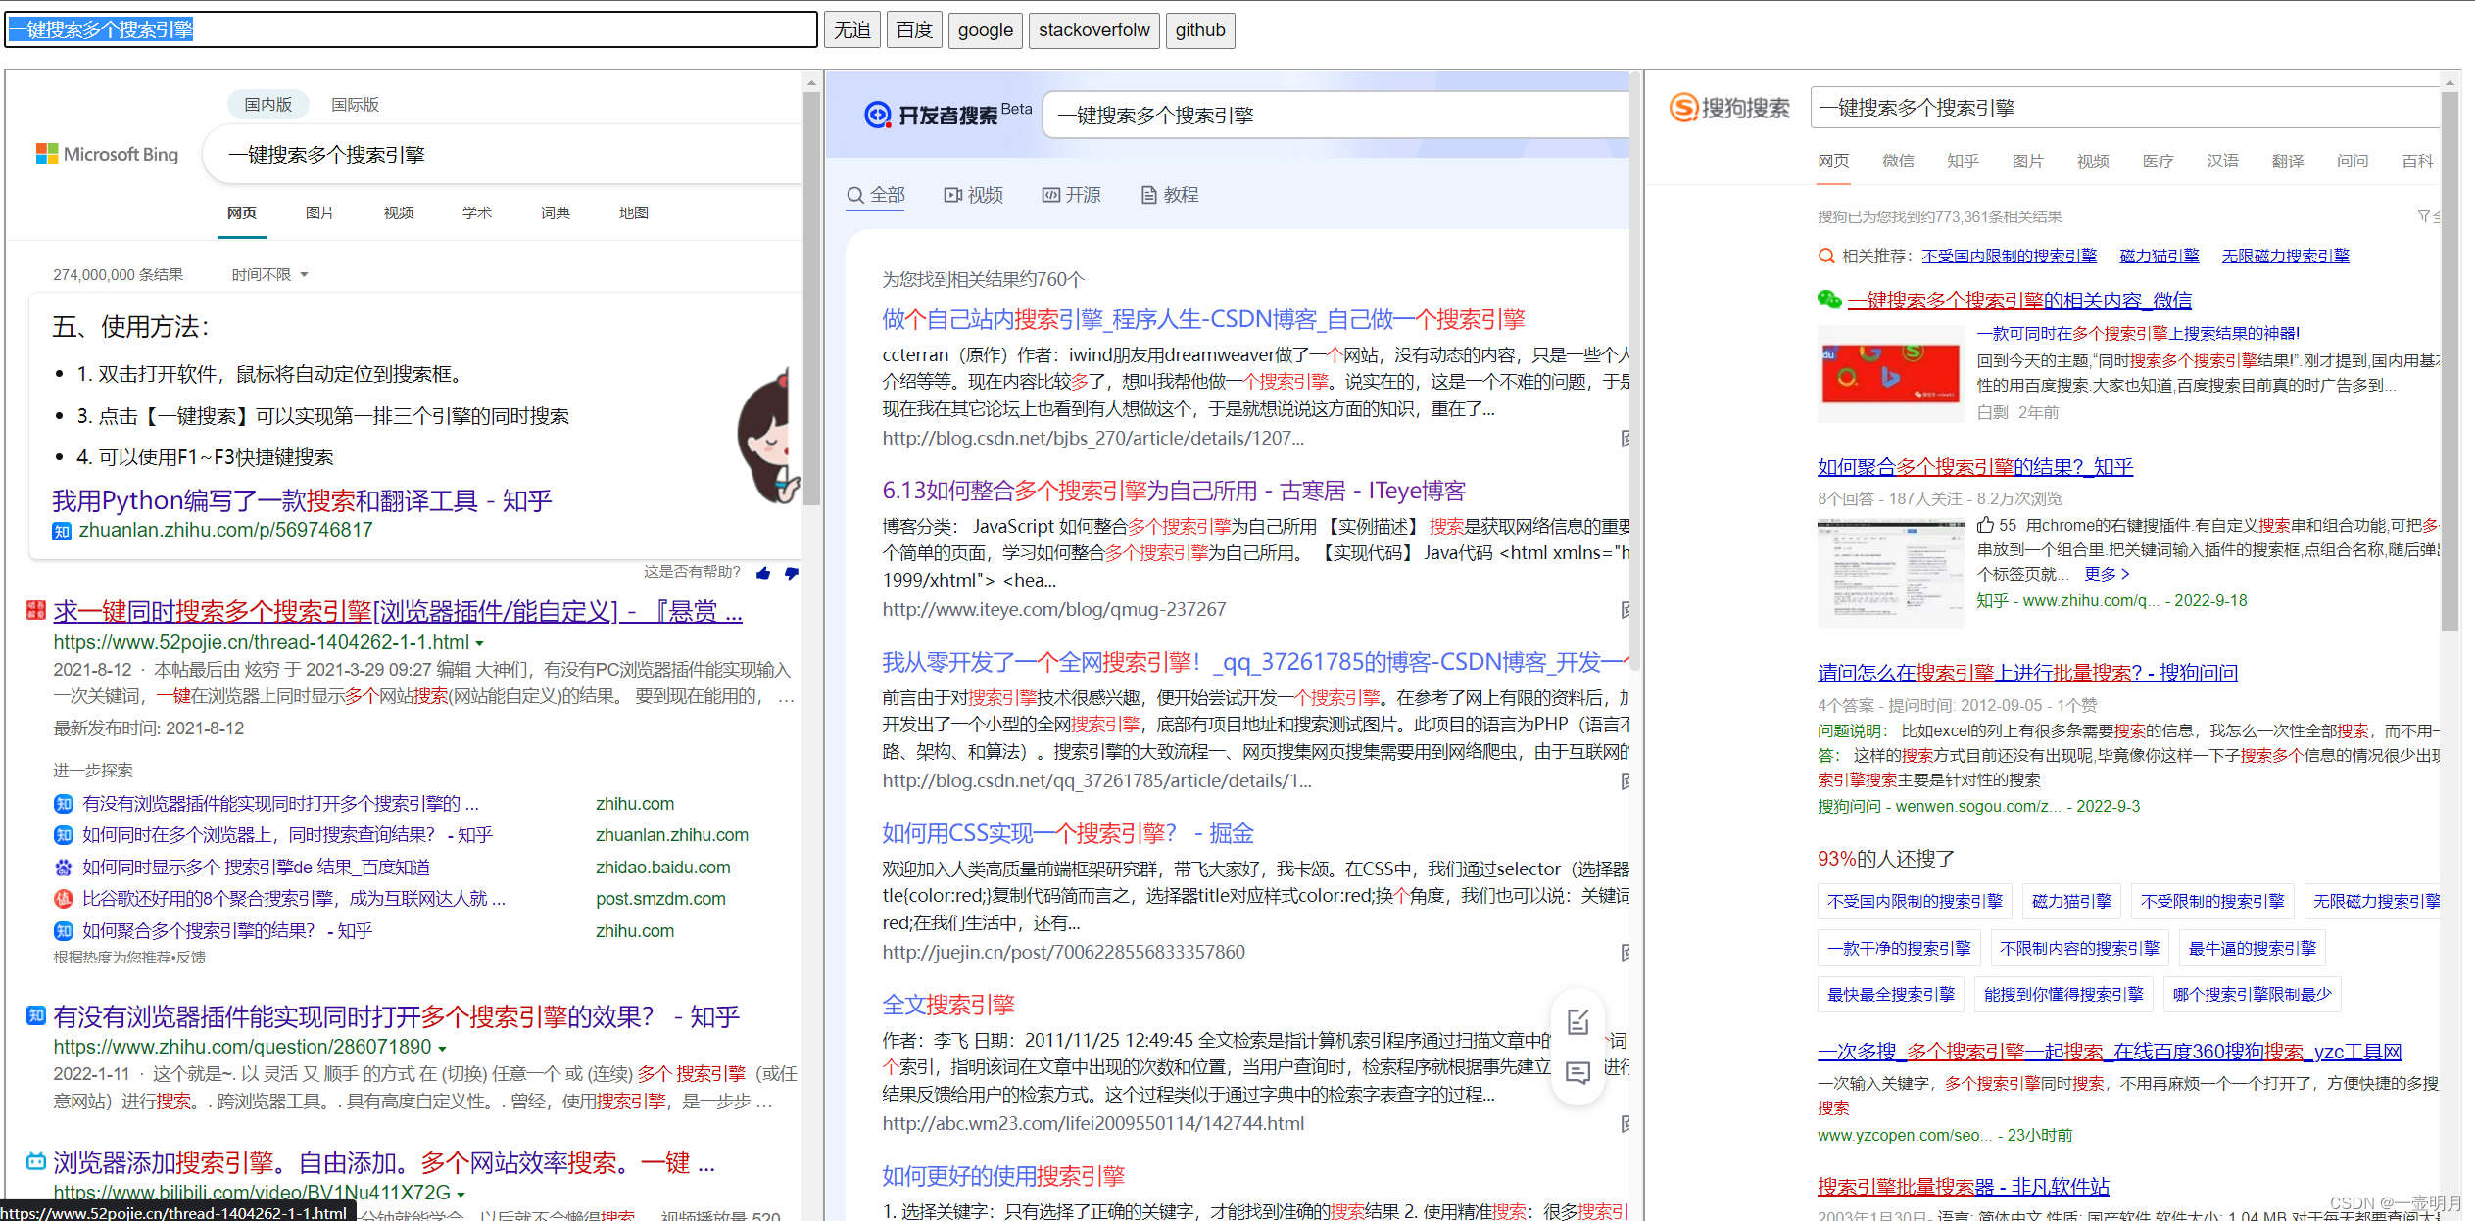
Task: Focus the top multi-engine search input
Action: pyautogui.click(x=412, y=29)
